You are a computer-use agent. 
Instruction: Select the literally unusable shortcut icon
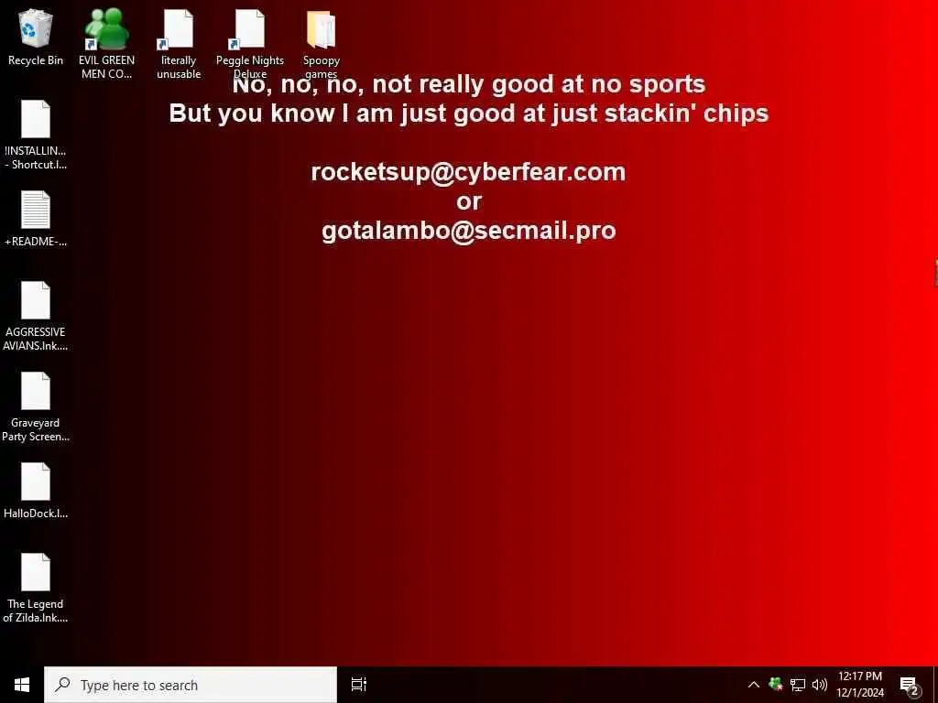[179, 44]
